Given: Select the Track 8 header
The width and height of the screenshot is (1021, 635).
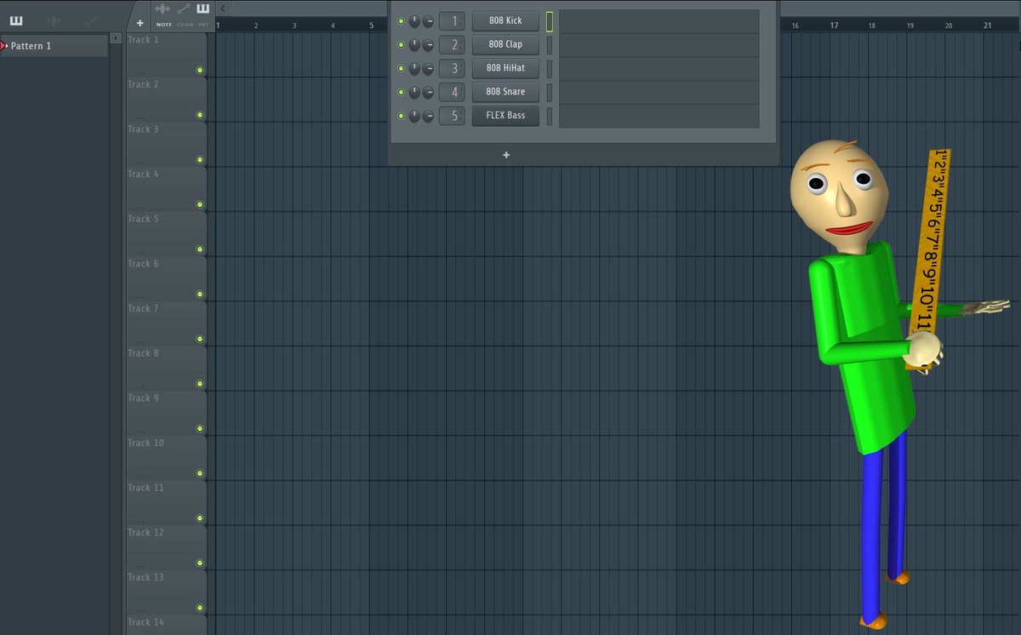Looking at the screenshot, I should 166,367.
